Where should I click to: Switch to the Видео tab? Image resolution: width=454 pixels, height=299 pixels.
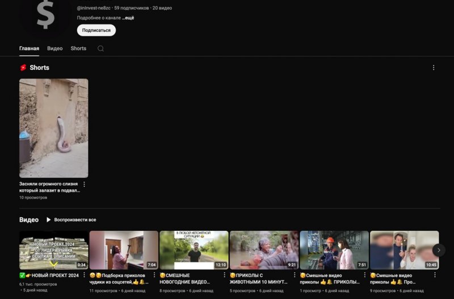[55, 48]
